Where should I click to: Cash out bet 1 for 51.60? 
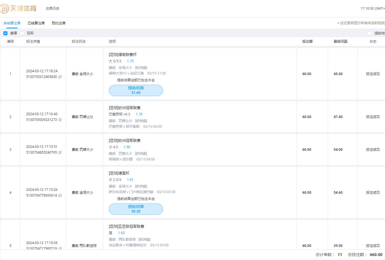coord(136,90)
